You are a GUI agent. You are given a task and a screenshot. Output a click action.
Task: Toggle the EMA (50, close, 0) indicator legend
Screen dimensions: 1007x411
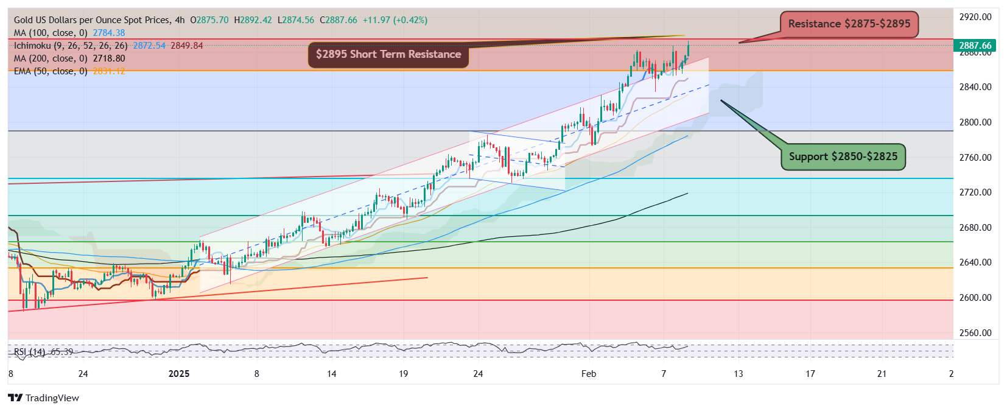[x=51, y=71]
